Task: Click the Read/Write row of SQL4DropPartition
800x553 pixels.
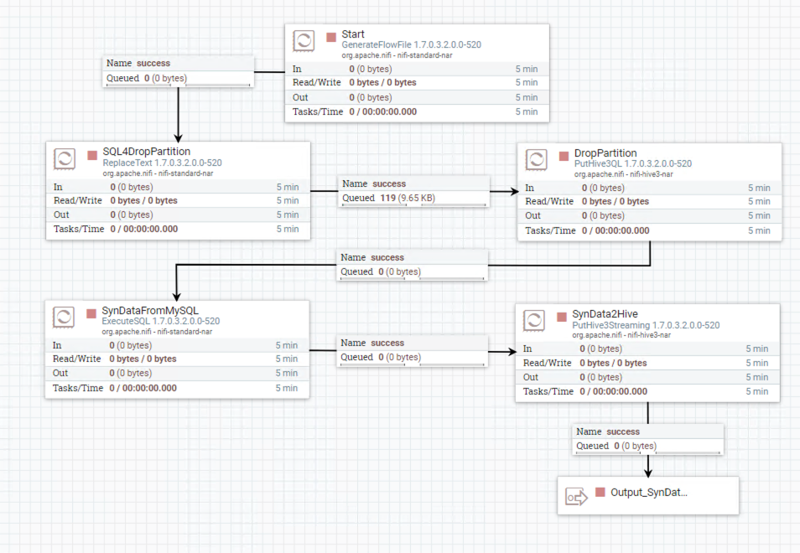Action: [x=178, y=201]
